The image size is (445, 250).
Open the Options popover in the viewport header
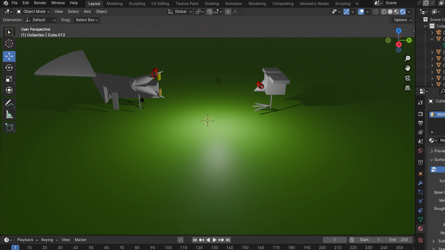[x=402, y=20]
